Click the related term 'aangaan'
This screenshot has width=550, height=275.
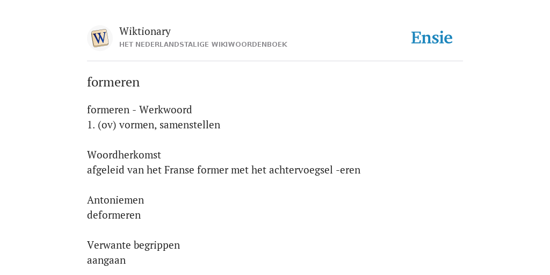[106, 260]
